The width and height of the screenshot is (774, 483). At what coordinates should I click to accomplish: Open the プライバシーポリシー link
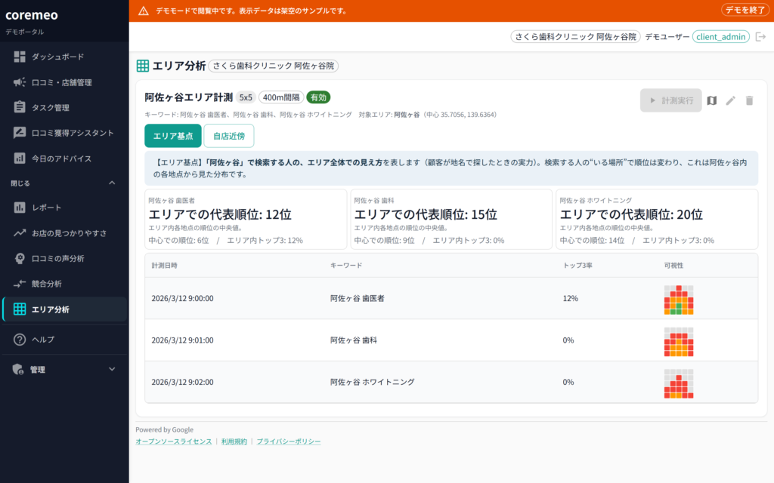[289, 441]
